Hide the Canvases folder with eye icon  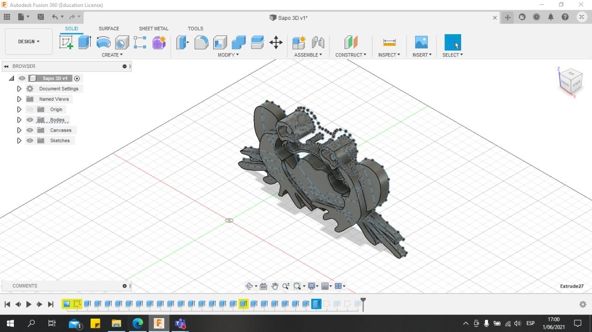(x=30, y=130)
